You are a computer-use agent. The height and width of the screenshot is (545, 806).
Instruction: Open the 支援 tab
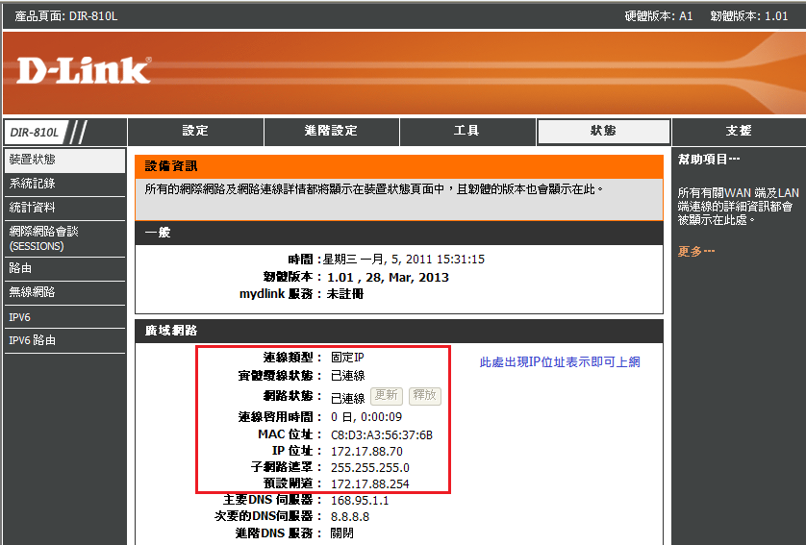(x=739, y=132)
